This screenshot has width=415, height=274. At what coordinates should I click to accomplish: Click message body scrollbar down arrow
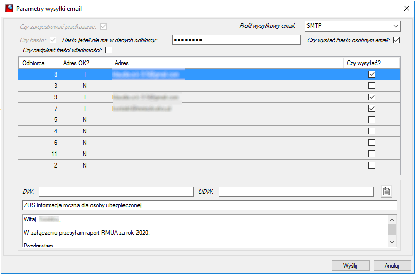tap(392, 242)
